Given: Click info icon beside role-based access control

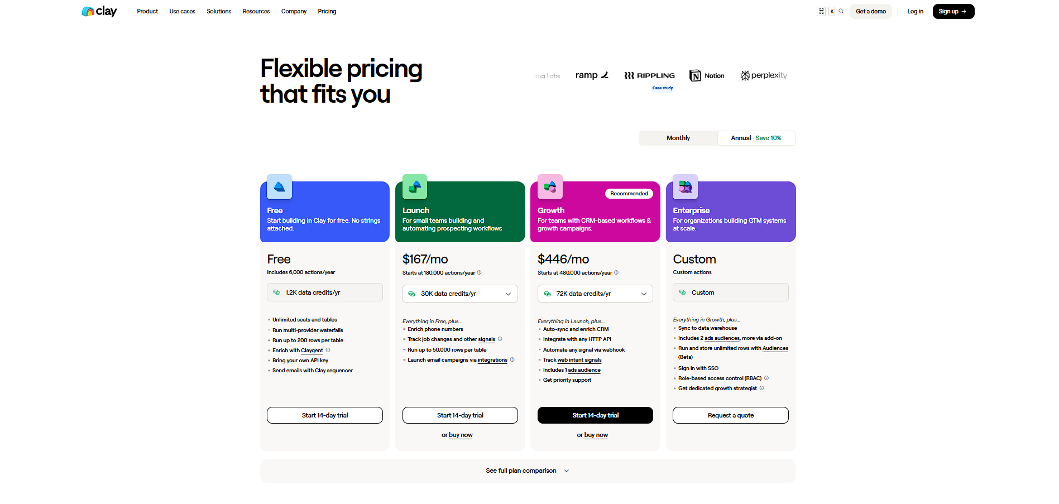Looking at the screenshot, I should click(x=766, y=378).
